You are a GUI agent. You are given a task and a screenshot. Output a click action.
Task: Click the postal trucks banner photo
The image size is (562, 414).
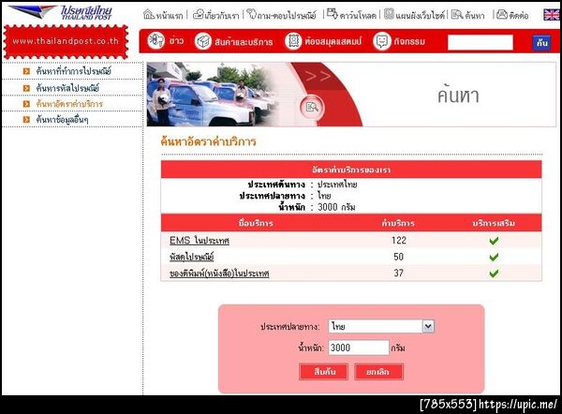pos(214,95)
